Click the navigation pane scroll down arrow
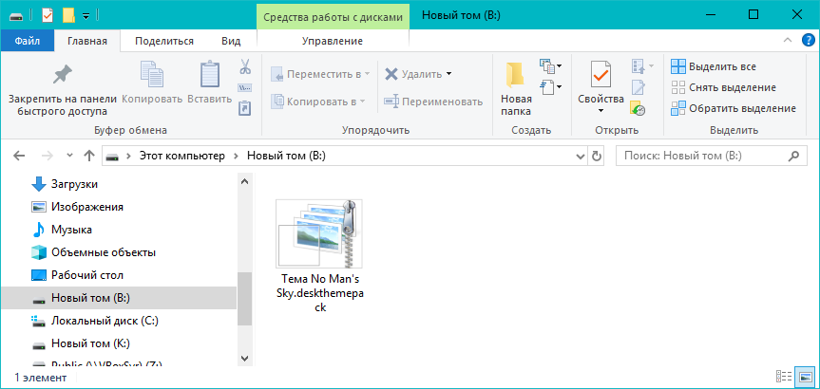Image resolution: width=820 pixels, height=389 pixels. pyautogui.click(x=244, y=359)
